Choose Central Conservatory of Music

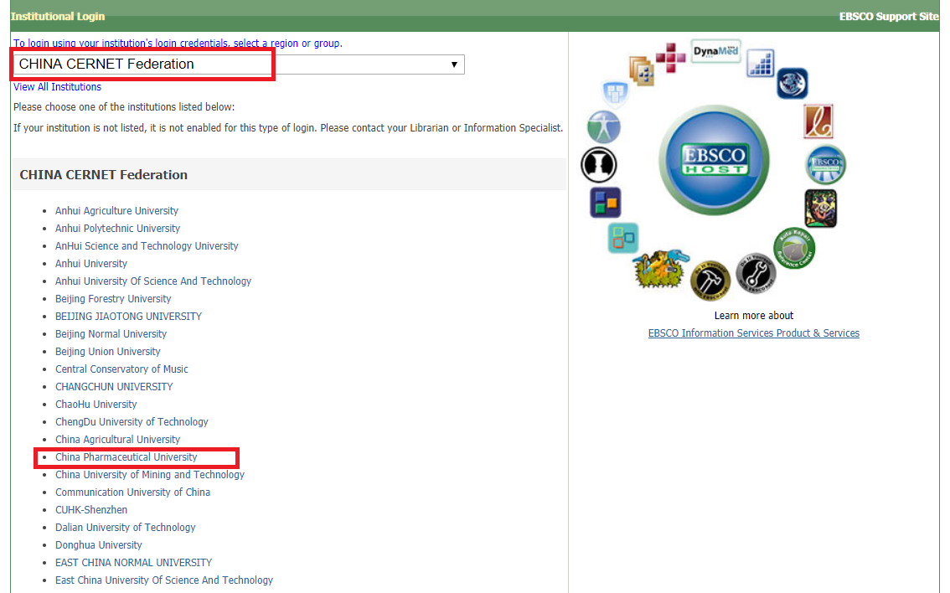tap(121, 369)
